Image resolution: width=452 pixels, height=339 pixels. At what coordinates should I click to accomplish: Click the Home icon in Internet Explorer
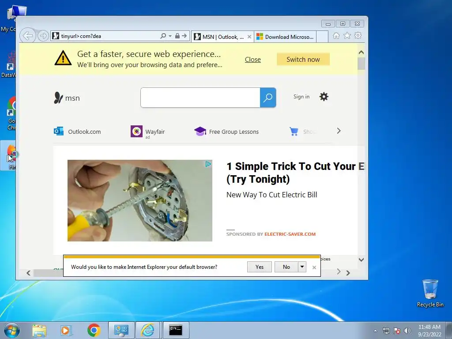336,36
